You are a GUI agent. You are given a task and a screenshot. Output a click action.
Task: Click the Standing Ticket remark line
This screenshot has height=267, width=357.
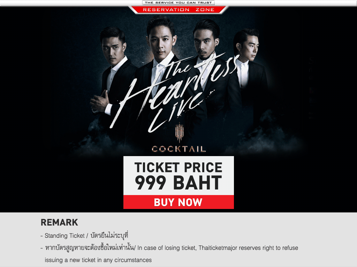click(84, 235)
